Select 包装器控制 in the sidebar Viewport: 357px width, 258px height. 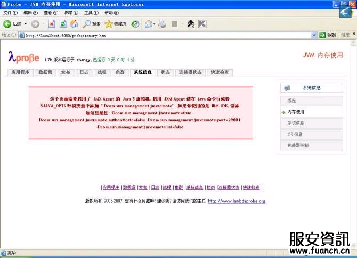click(312, 145)
